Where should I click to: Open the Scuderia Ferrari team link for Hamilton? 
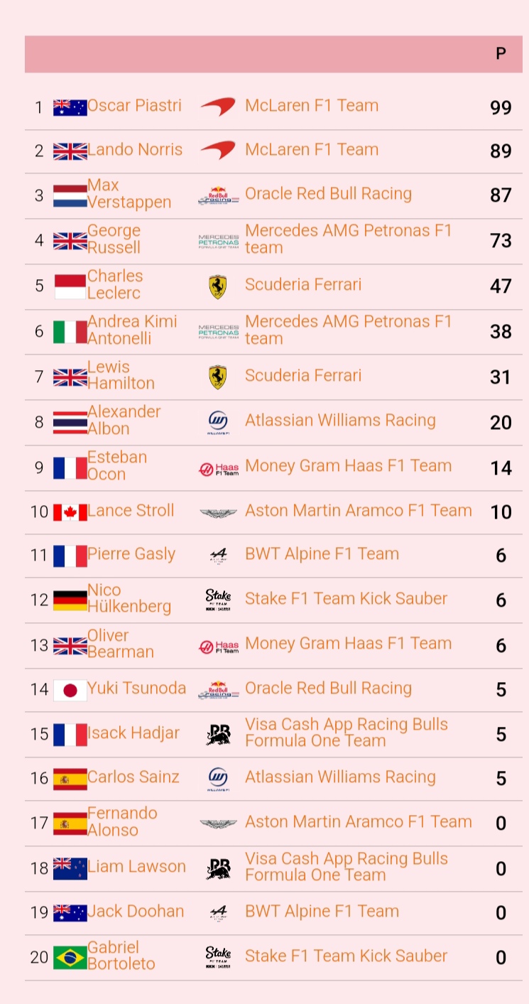[x=302, y=376]
